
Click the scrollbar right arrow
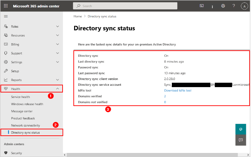pyautogui.click(x=248, y=155)
